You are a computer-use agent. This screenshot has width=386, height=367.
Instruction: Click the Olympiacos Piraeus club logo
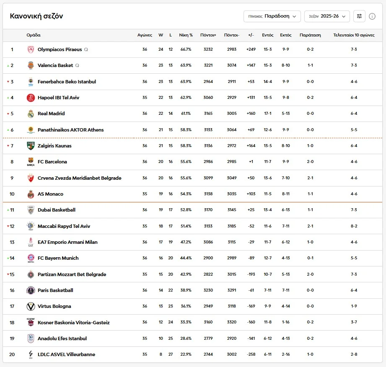pos(30,49)
